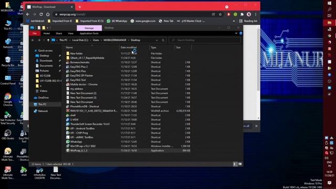Screen dimensions: 336x189
Task: Click Chrome page vertical scrollbar
Action: (258, 60)
